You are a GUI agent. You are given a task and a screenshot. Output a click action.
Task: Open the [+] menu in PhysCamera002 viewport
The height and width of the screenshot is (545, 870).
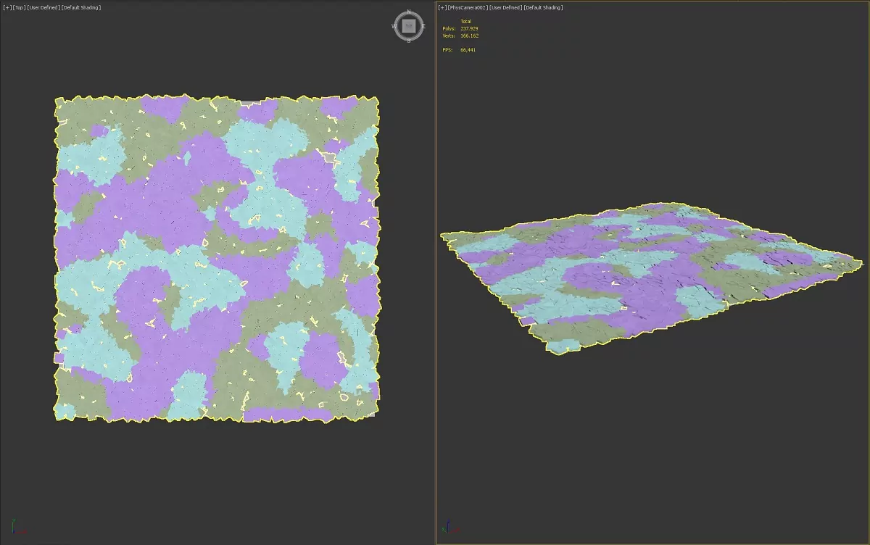pos(442,7)
